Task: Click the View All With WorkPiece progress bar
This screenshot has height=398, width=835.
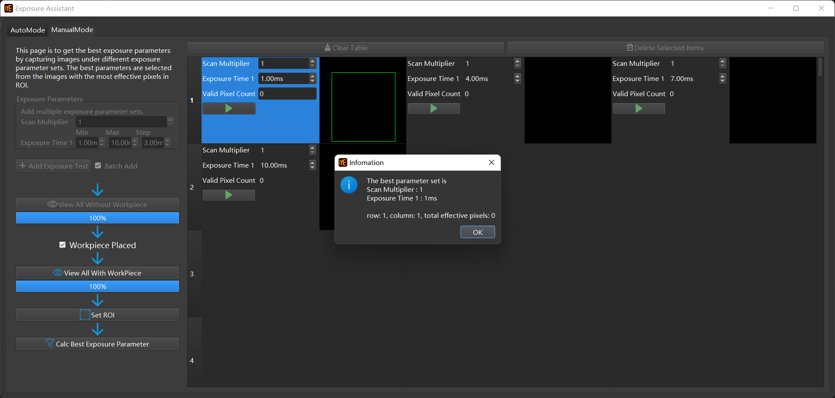Action: point(98,286)
